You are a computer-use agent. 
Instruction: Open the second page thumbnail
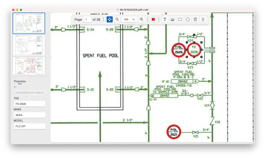[29, 45]
